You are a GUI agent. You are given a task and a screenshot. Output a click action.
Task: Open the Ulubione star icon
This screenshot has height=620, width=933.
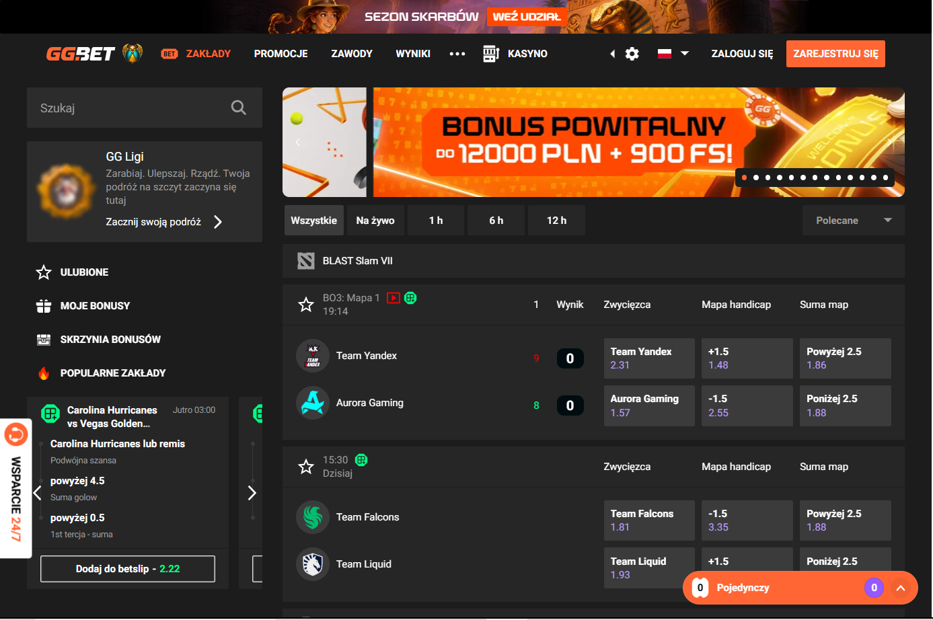[44, 272]
